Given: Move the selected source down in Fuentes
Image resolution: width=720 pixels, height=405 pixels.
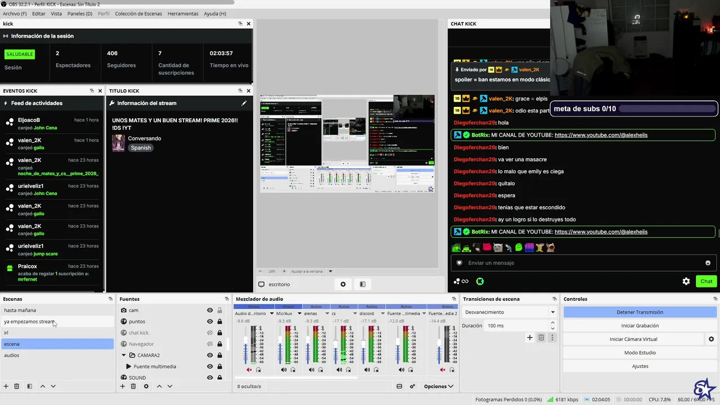Looking at the screenshot, I should point(170,386).
